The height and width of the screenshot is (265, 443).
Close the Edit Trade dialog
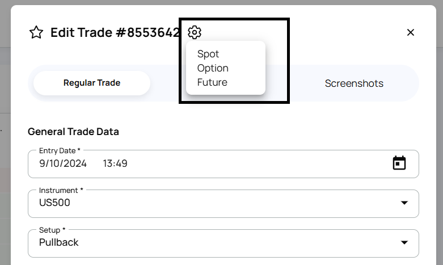tap(411, 32)
